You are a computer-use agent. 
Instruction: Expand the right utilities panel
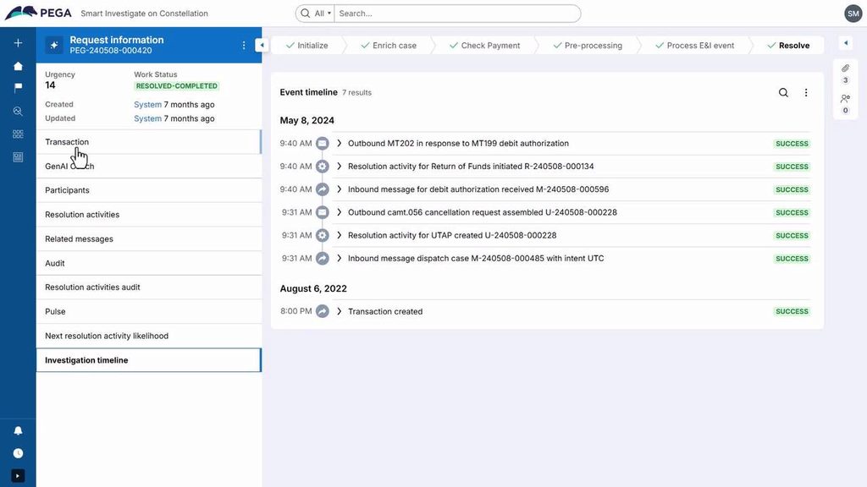(845, 43)
